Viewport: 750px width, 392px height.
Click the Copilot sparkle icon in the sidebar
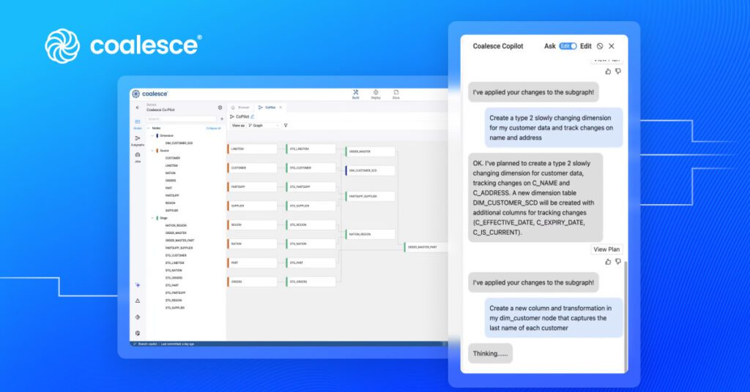point(137,284)
